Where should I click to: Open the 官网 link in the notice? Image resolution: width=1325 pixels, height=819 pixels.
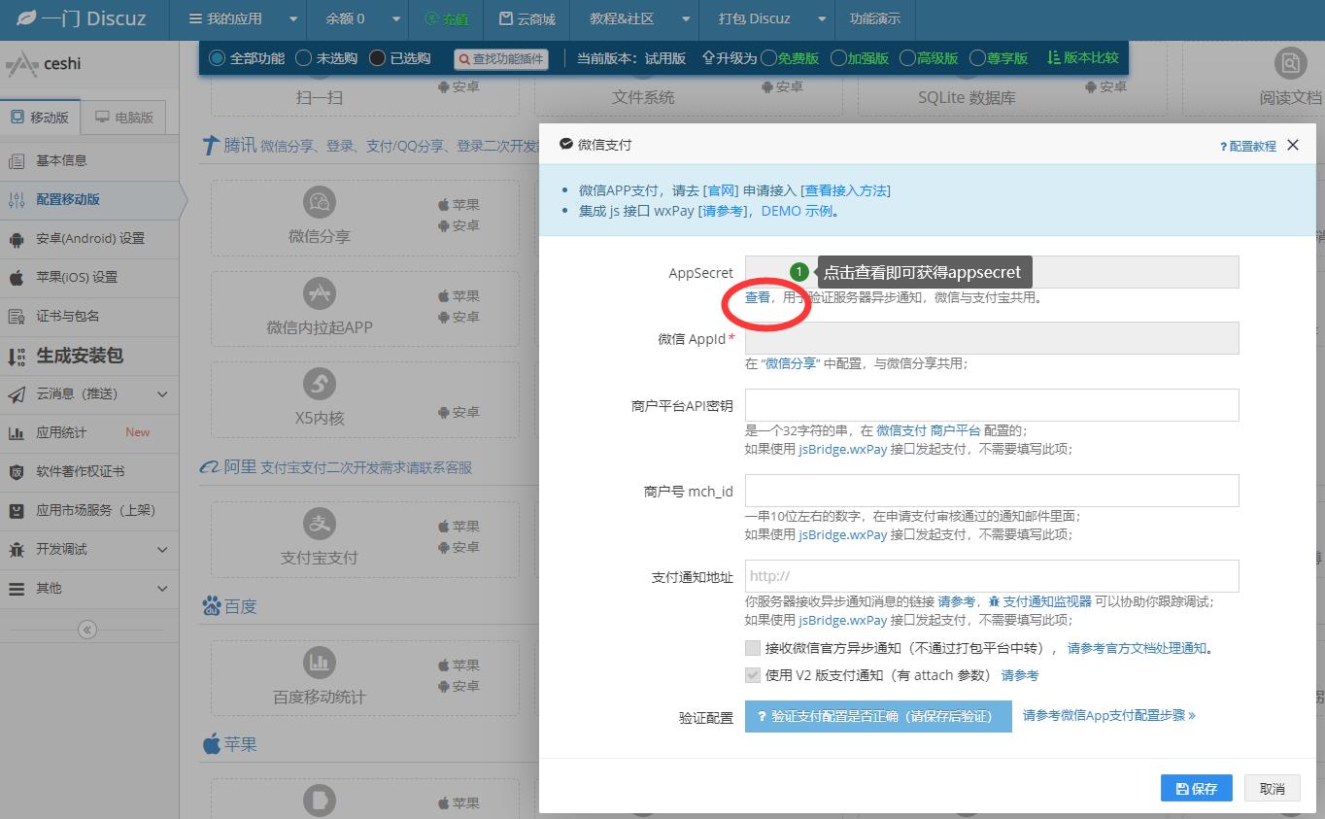(x=722, y=190)
